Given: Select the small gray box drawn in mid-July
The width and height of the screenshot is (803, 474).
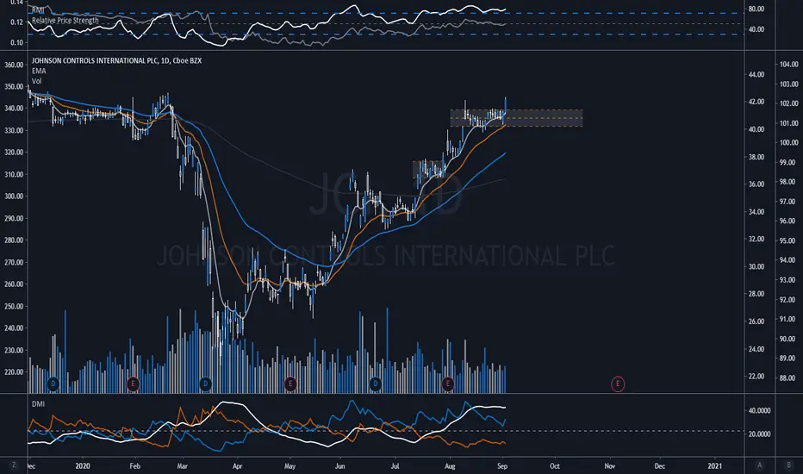Looking at the screenshot, I should point(428,170).
